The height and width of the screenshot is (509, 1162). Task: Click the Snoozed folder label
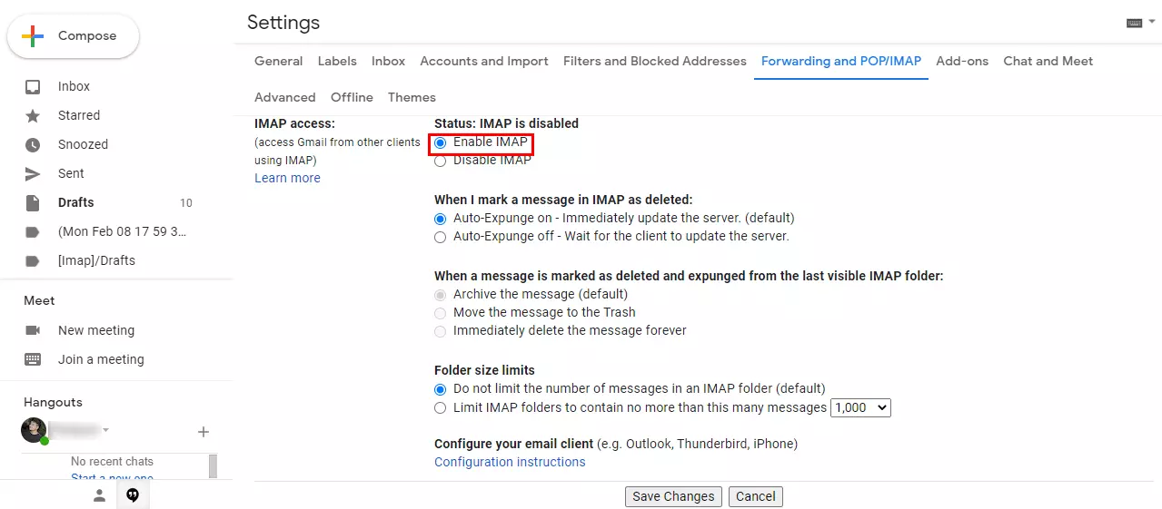point(83,145)
